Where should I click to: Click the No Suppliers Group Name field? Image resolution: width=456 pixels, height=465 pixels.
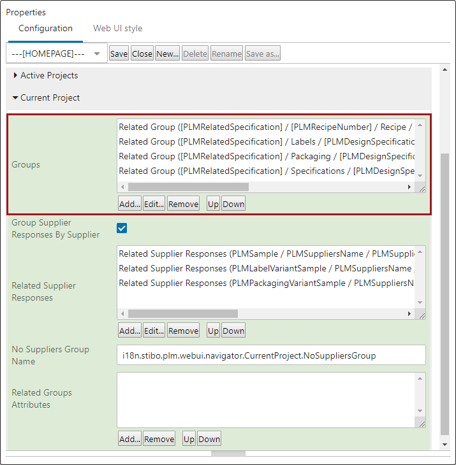point(271,355)
